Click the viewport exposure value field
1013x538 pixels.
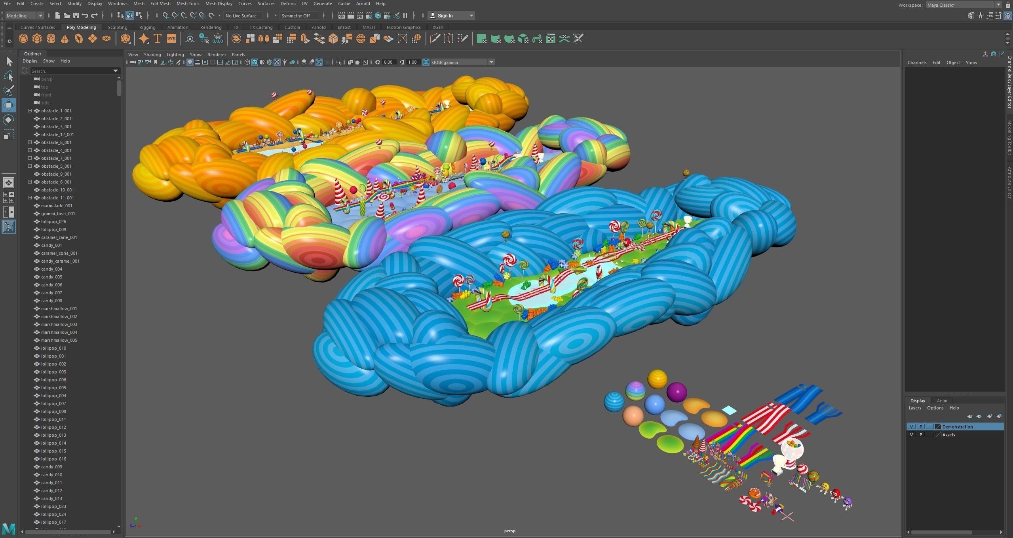[x=388, y=62]
